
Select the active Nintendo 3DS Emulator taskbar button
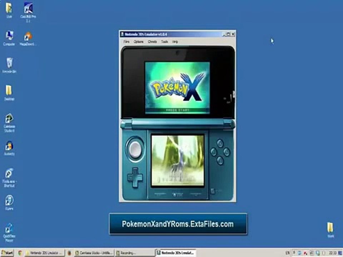pyautogui.click(x=176, y=253)
